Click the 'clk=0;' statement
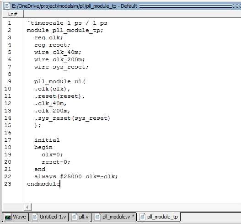The height and width of the screenshot is (224, 241). click(x=52, y=155)
